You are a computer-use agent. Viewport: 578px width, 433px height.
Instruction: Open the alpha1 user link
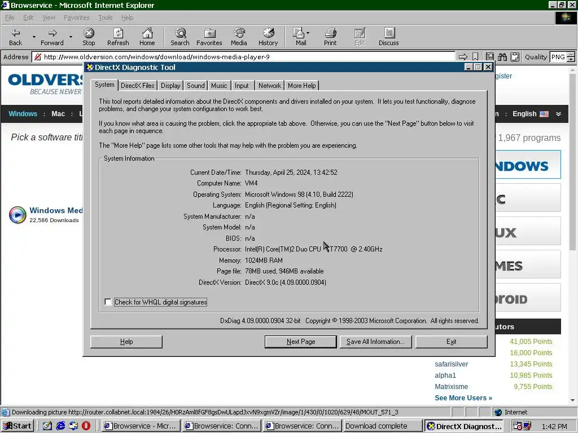pyautogui.click(x=445, y=375)
